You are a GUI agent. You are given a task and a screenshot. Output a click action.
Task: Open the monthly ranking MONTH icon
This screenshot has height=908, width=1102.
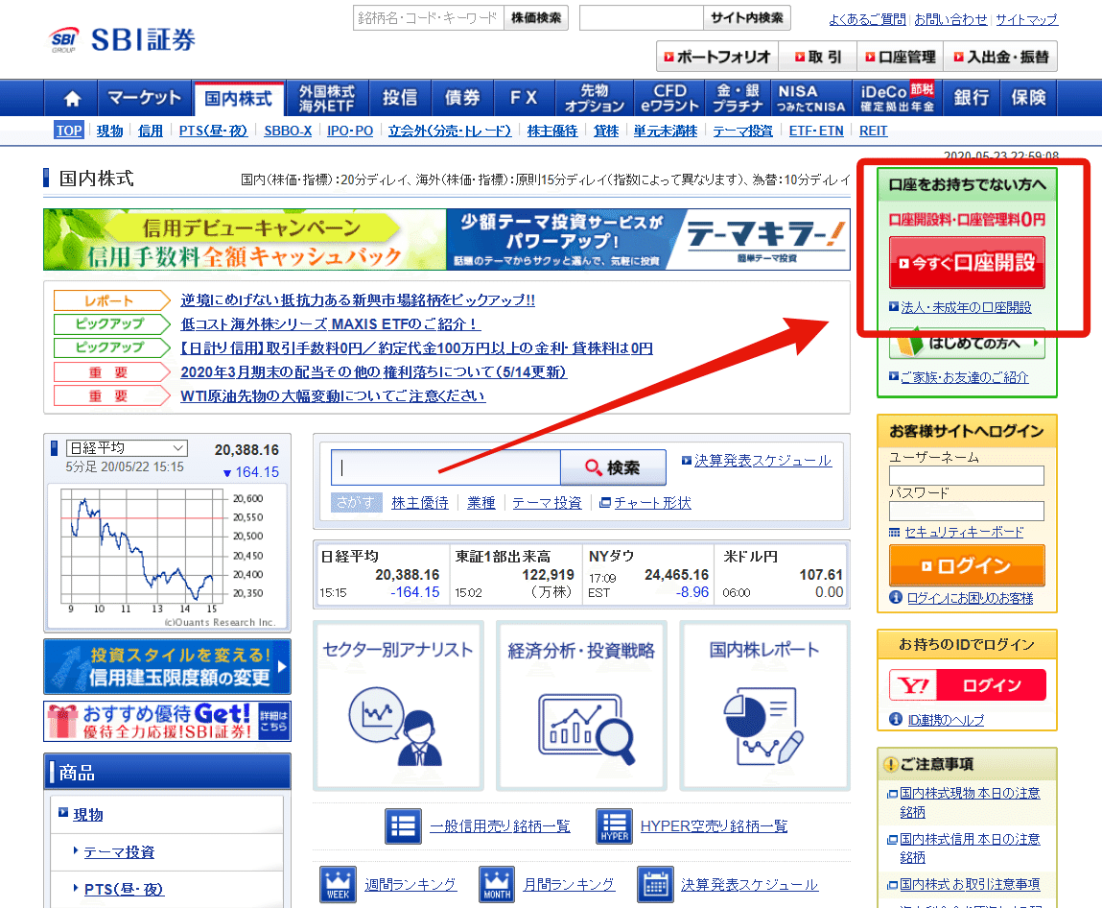497,884
